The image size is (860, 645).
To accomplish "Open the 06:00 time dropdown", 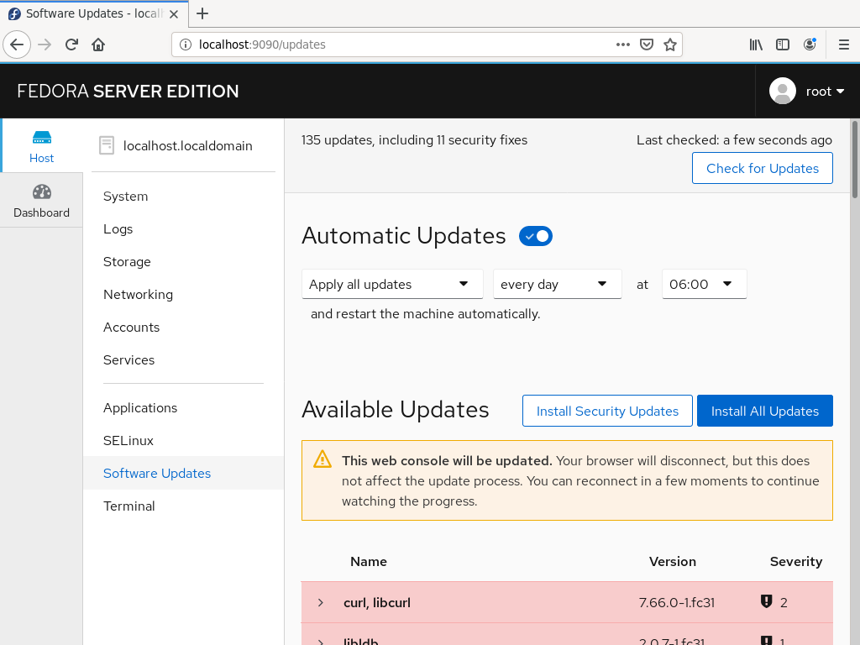I will [x=705, y=284].
